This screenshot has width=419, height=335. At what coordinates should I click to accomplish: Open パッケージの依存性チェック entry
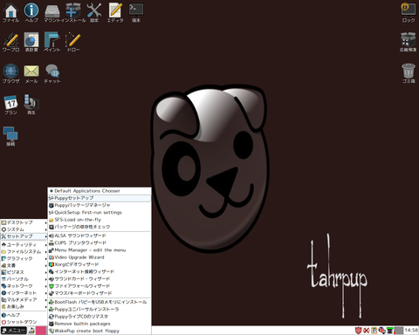pos(100,227)
